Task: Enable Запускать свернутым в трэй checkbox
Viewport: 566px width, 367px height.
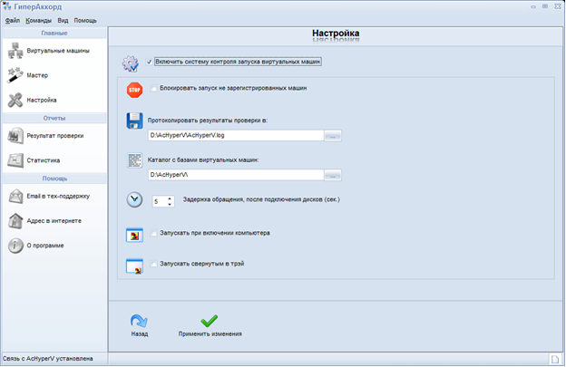Action: 154,264
